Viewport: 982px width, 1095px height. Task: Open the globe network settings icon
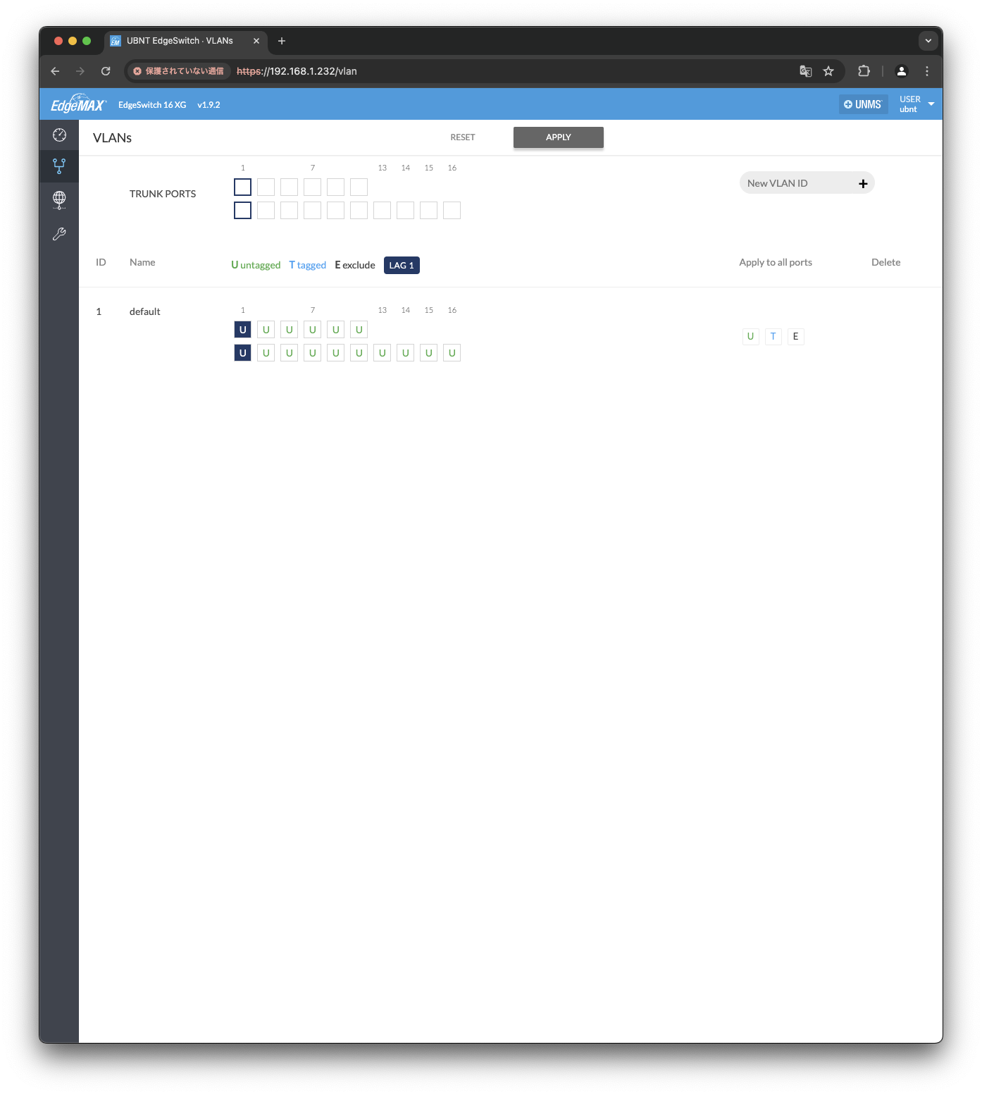pyautogui.click(x=59, y=200)
